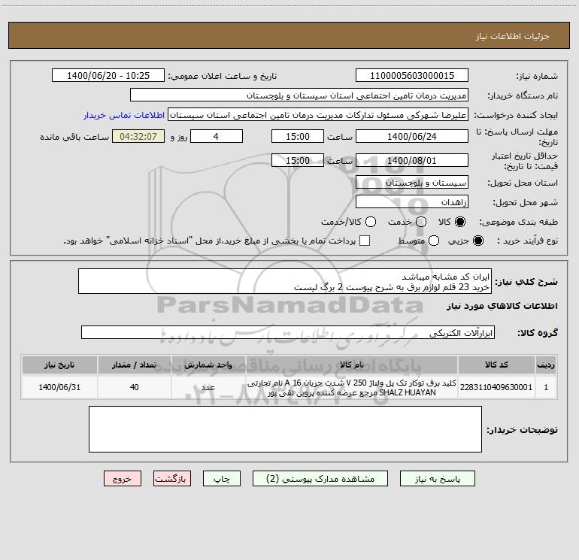Click item code 228311040963​0001 cell
Screen dimensions: 579x560
(496, 387)
